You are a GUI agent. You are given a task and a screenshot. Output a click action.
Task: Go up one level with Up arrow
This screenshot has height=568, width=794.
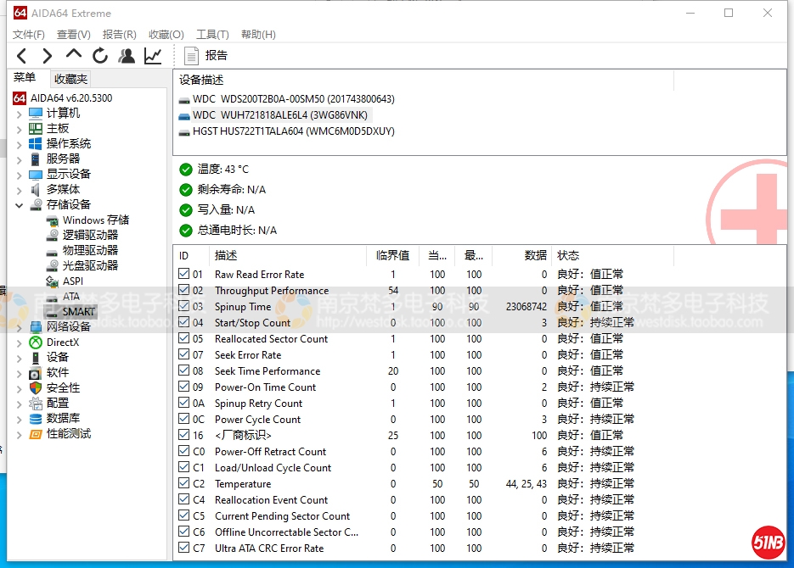[74, 55]
